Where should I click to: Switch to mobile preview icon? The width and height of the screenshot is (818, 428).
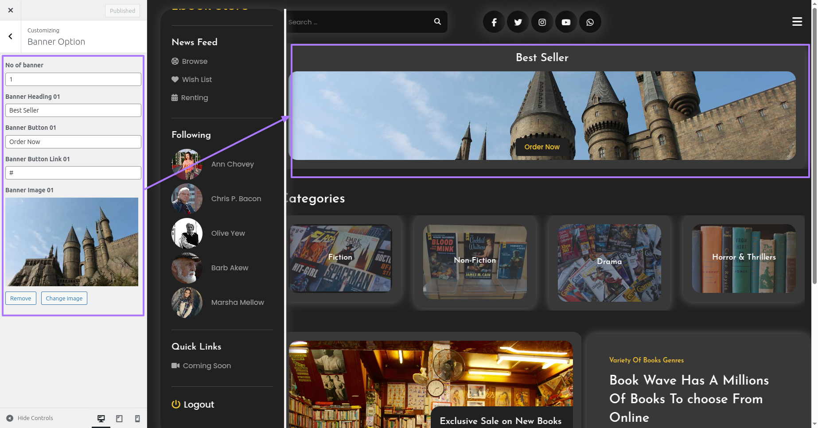(137, 418)
